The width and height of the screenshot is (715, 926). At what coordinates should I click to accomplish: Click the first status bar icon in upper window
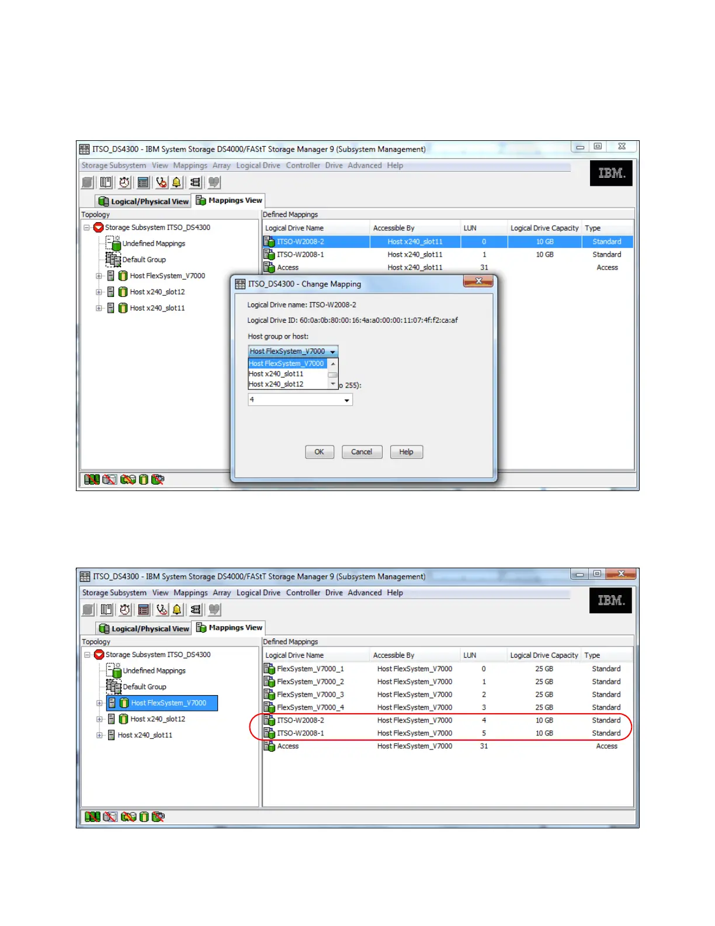pyautogui.click(x=92, y=479)
